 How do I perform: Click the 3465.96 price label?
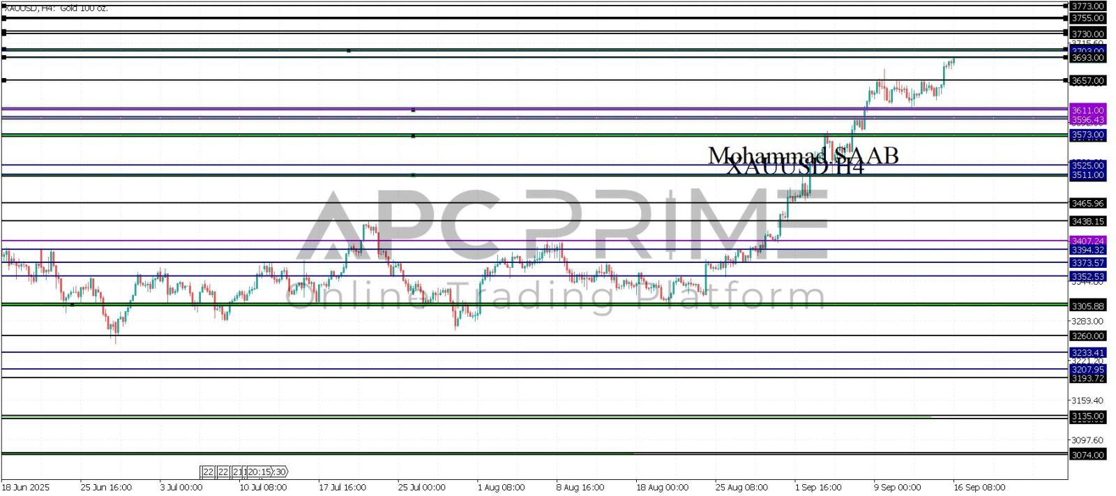[1087, 203]
